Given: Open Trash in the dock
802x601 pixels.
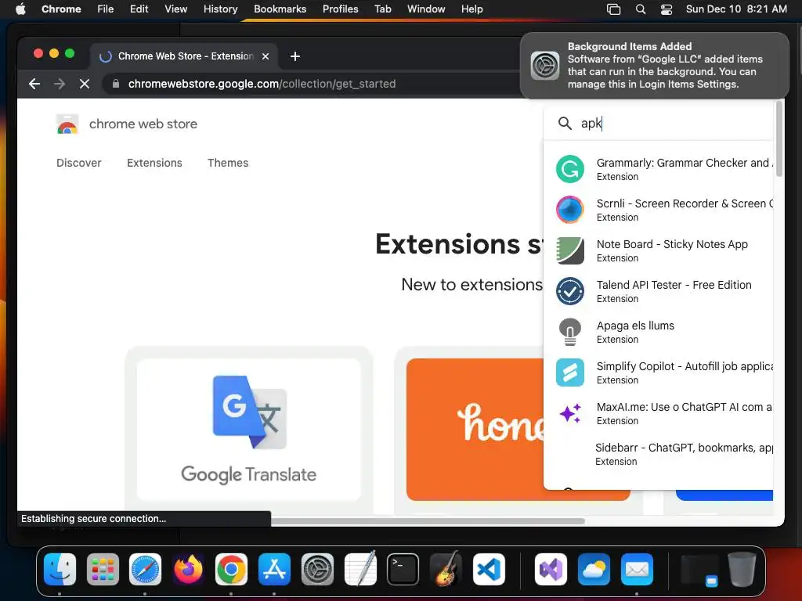Looking at the screenshot, I should click(742, 569).
